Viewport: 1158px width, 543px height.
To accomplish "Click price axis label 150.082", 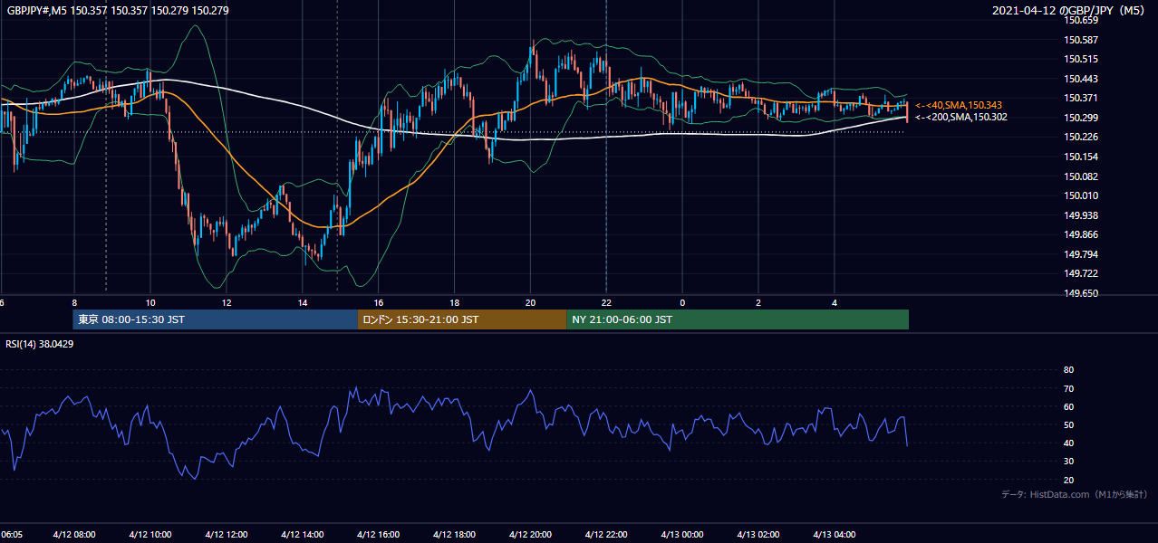I will tap(1080, 176).
